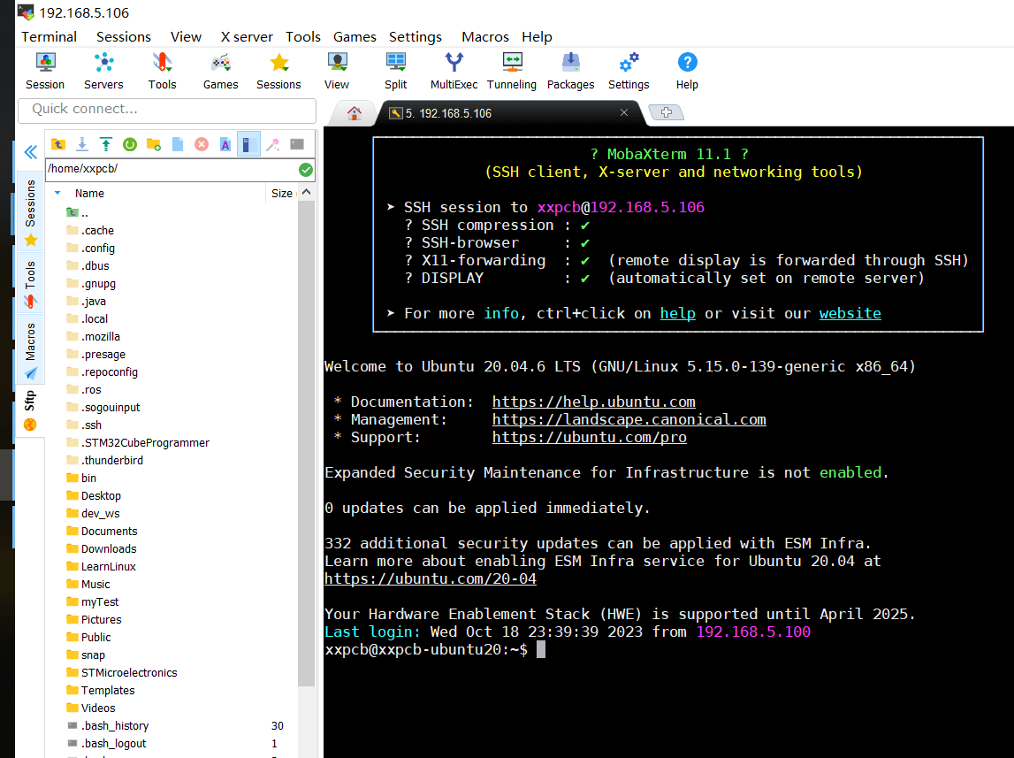
Task: Select the LearnLinux folder
Action: click(101, 567)
